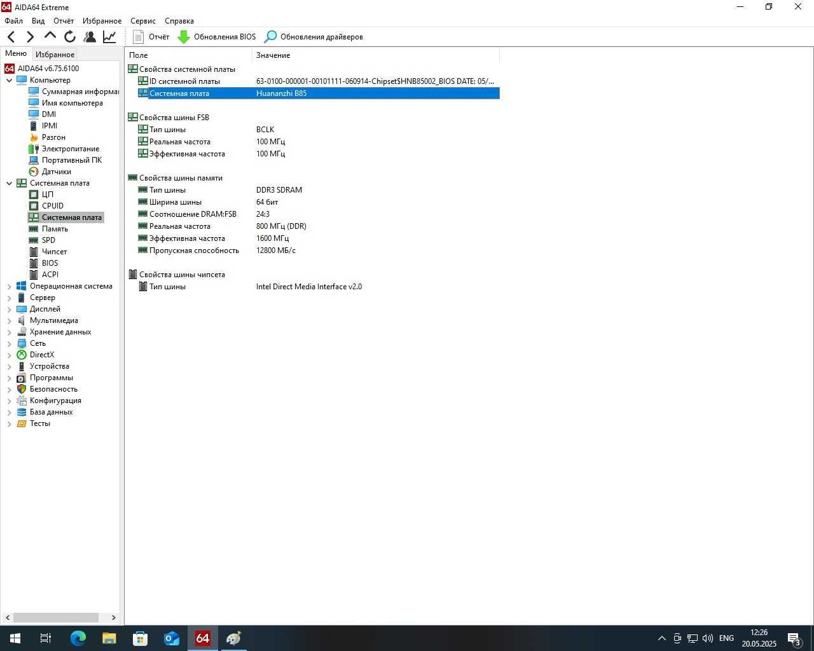Open the Вид menu

point(38,21)
